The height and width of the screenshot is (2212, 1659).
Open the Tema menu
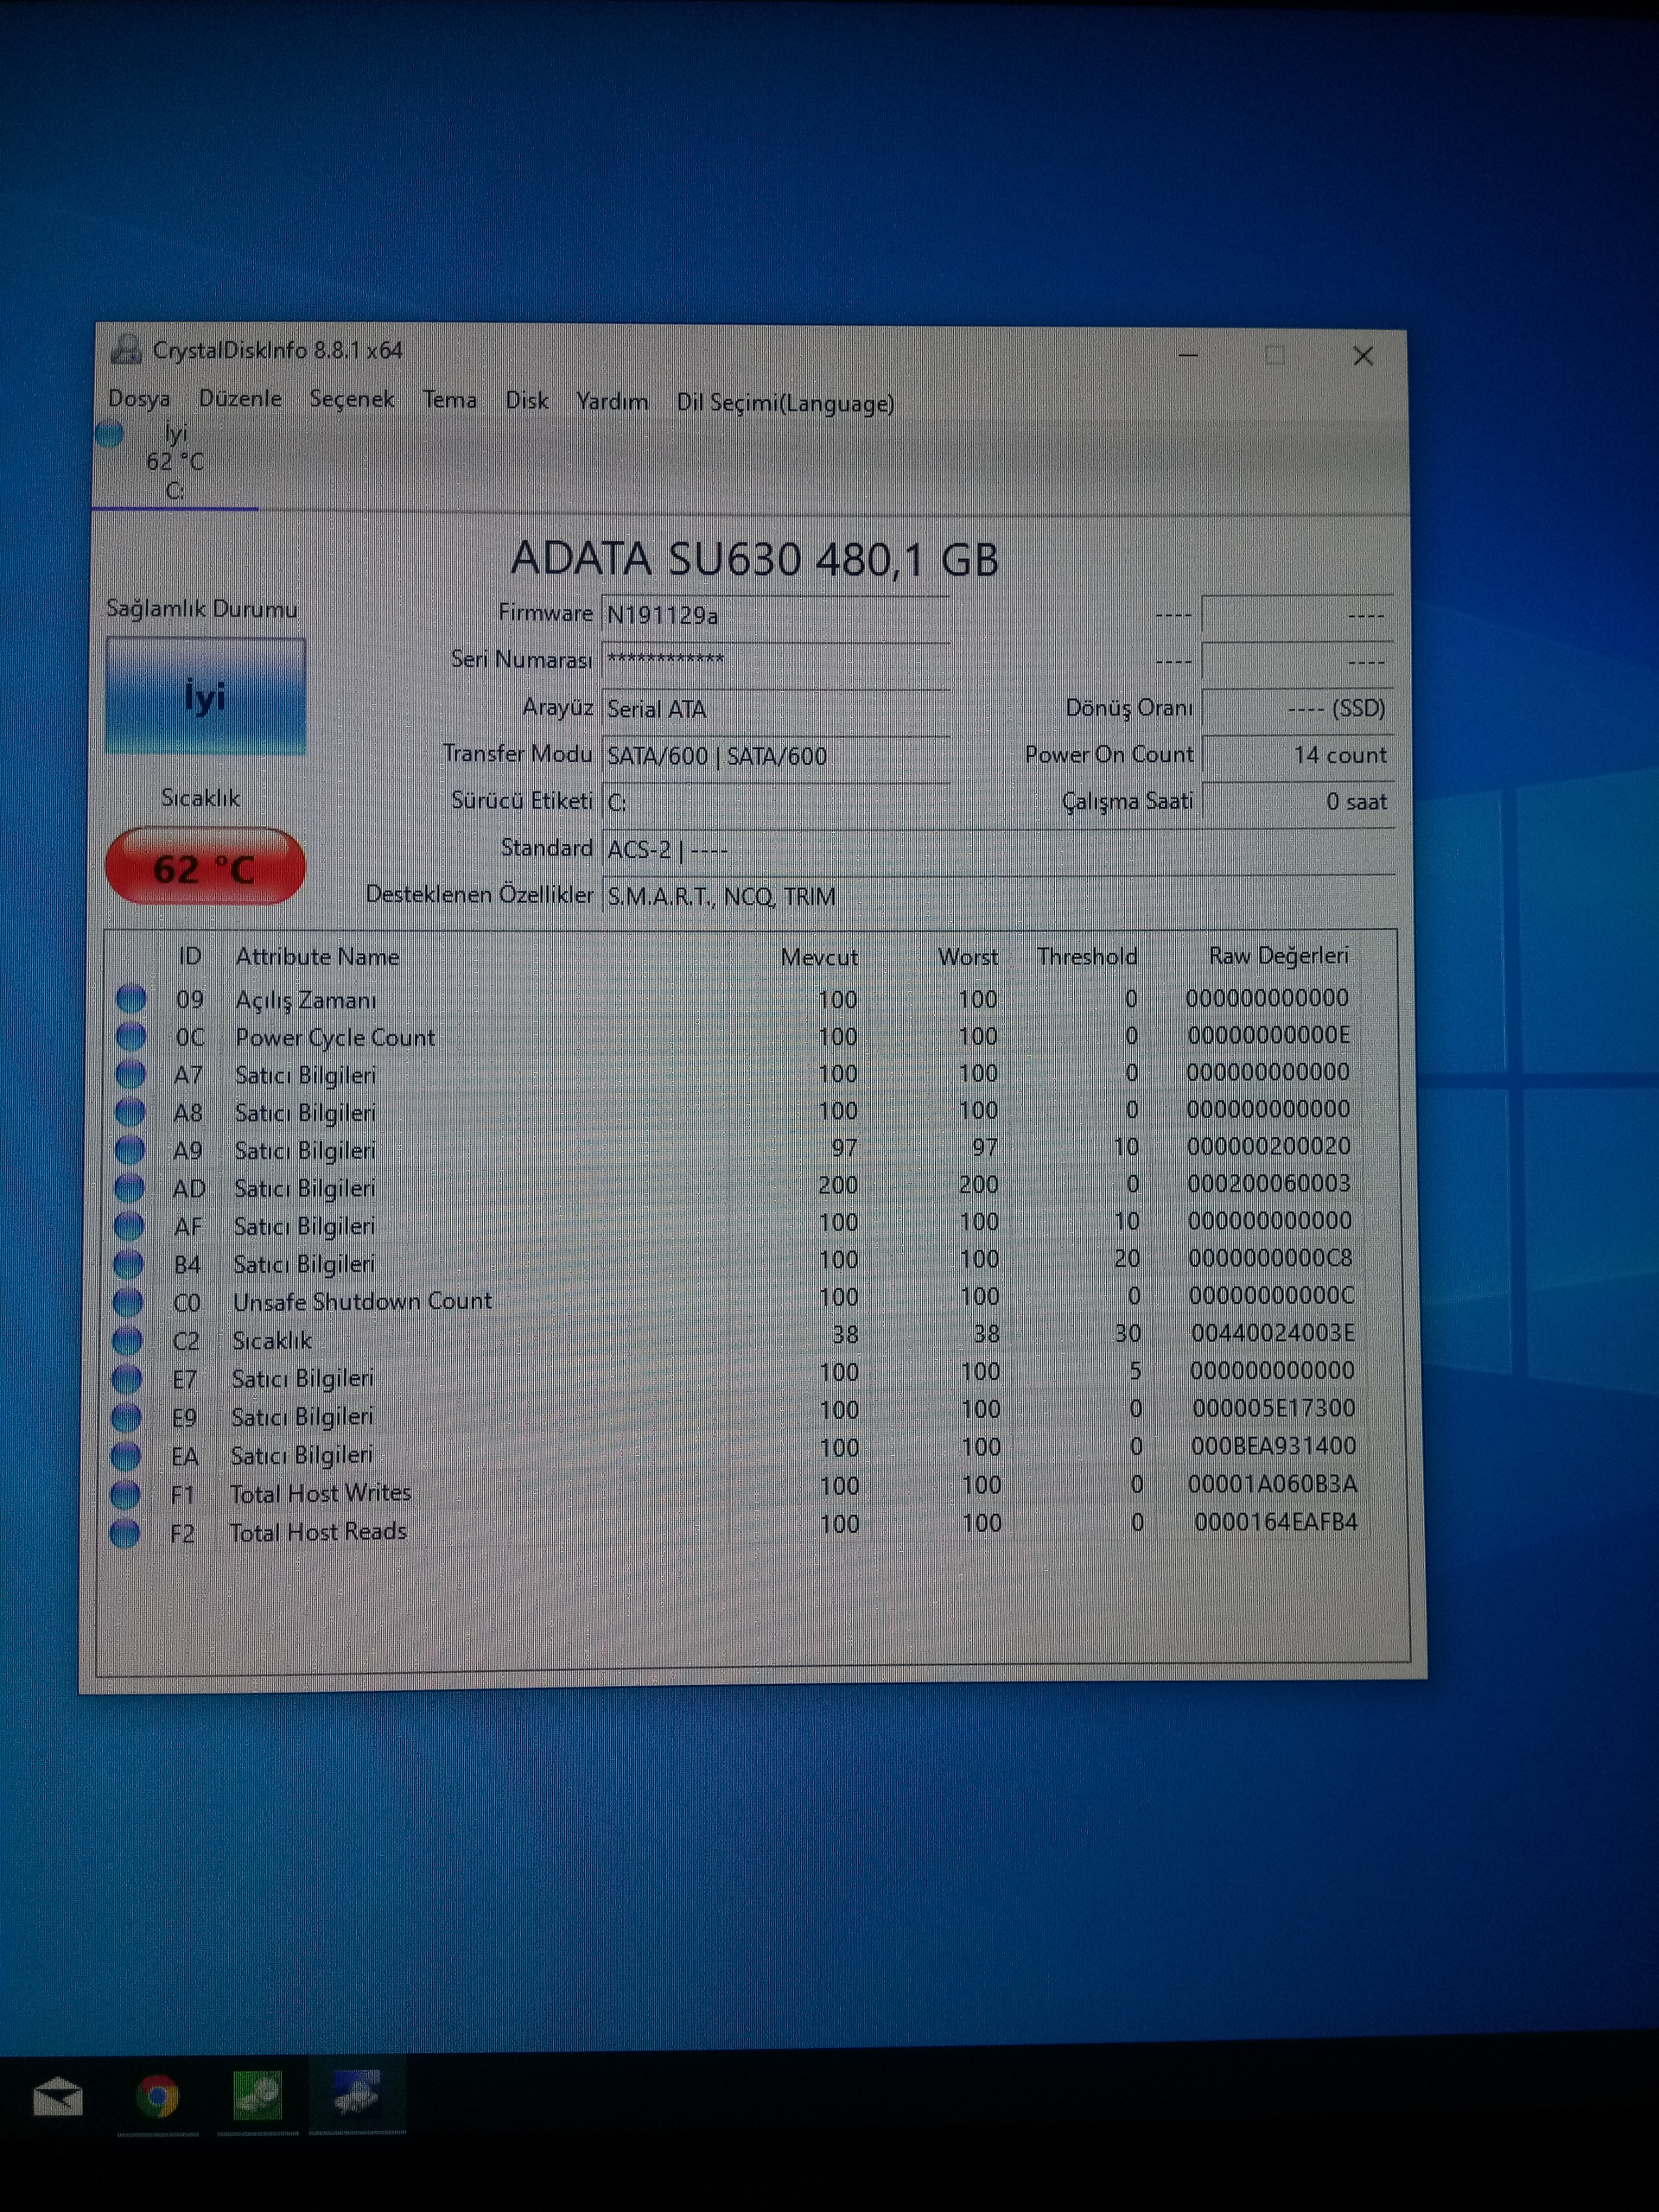(x=449, y=400)
